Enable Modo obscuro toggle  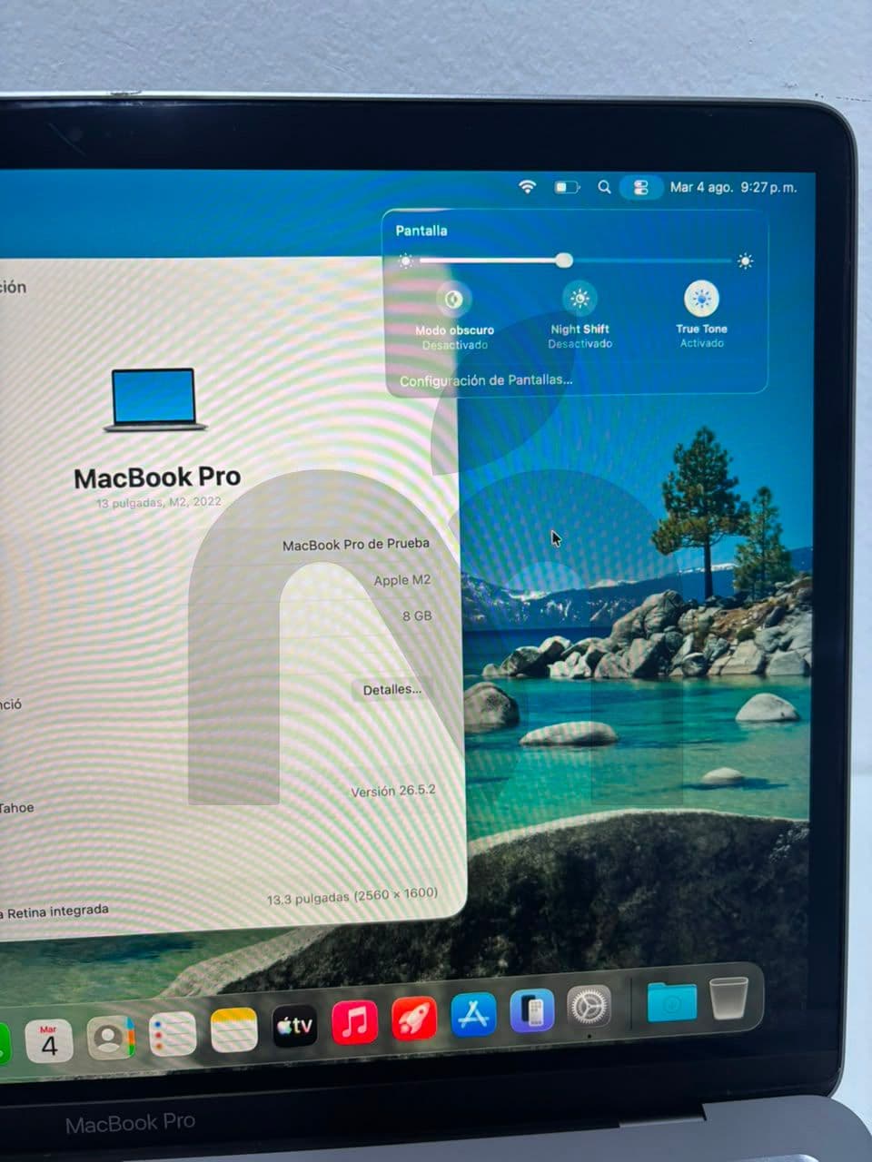click(453, 299)
